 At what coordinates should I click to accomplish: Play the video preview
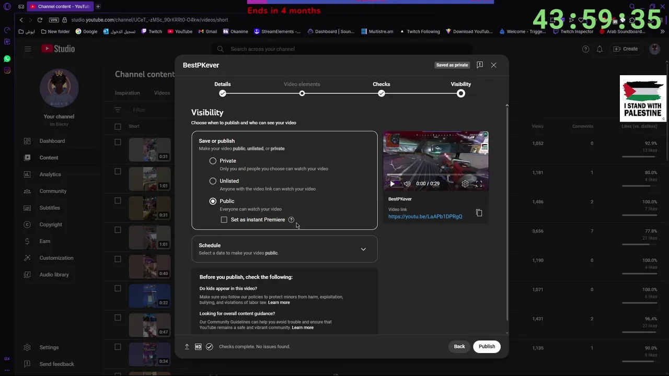point(393,184)
